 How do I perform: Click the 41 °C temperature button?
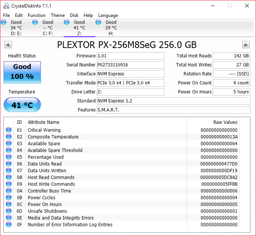coord(22,105)
